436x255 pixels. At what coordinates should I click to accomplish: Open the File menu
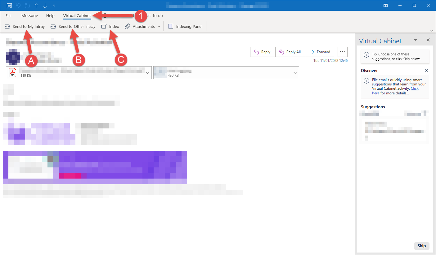tap(9, 15)
